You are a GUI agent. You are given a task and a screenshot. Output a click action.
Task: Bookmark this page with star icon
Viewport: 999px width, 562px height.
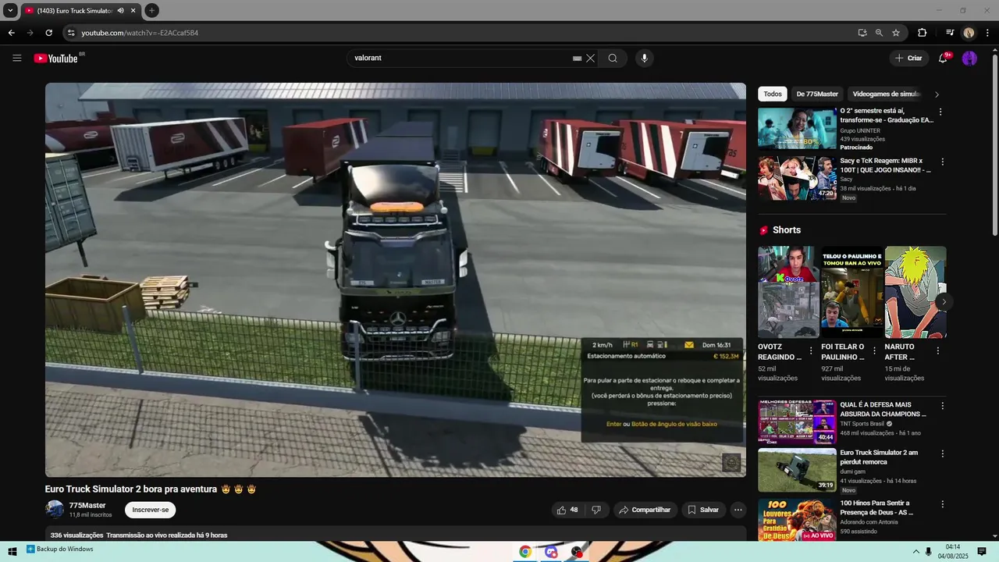pos(896,33)
